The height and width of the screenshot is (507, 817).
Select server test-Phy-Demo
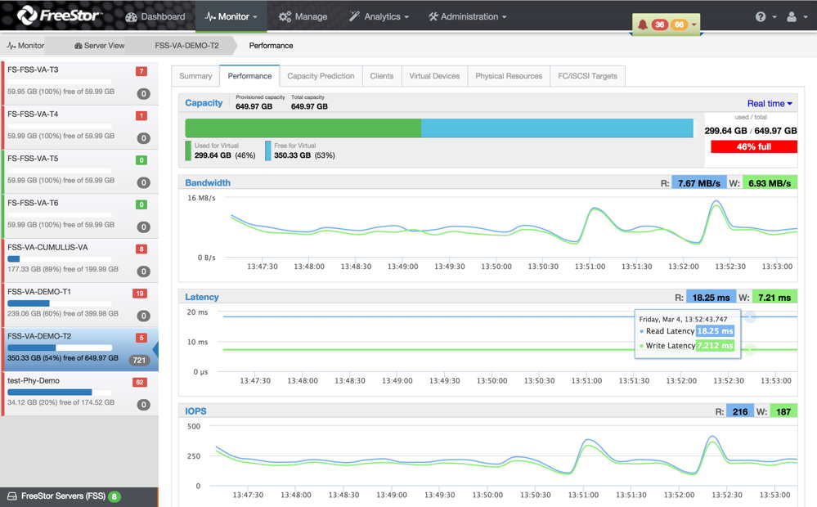coord(79,393)
